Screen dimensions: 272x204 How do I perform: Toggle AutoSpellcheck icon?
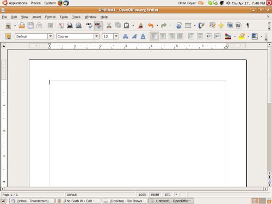point(98,26)
